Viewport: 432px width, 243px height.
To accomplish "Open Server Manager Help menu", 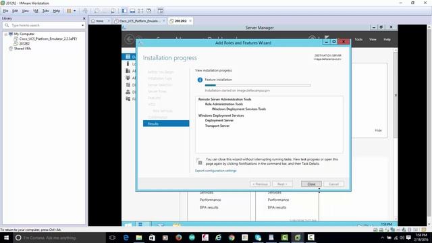I will point(387,39).
